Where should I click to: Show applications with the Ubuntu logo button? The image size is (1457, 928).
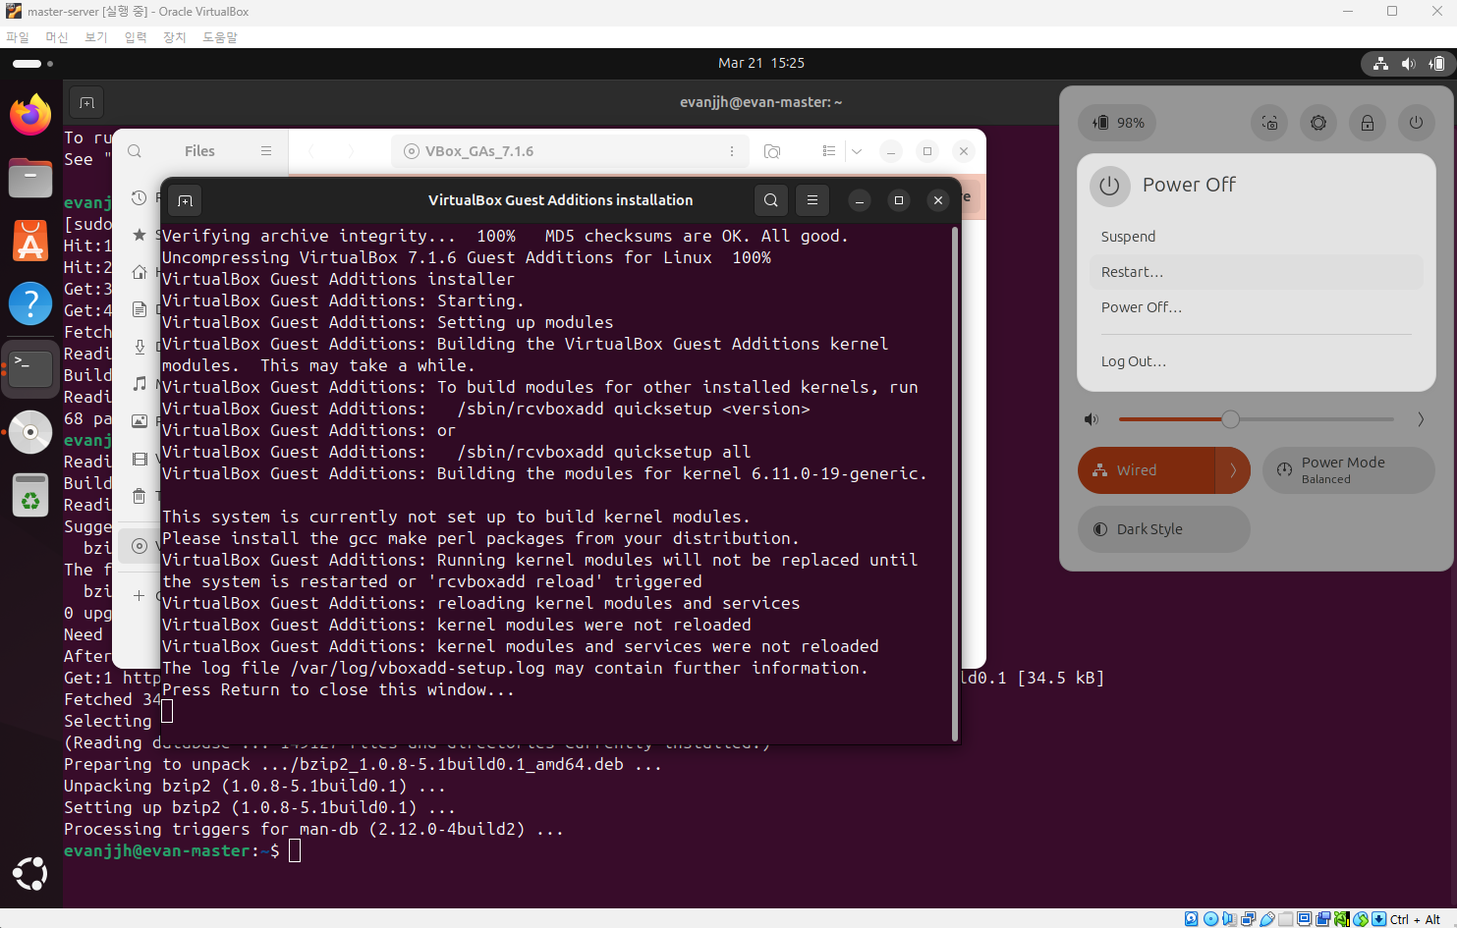[30, 873]
